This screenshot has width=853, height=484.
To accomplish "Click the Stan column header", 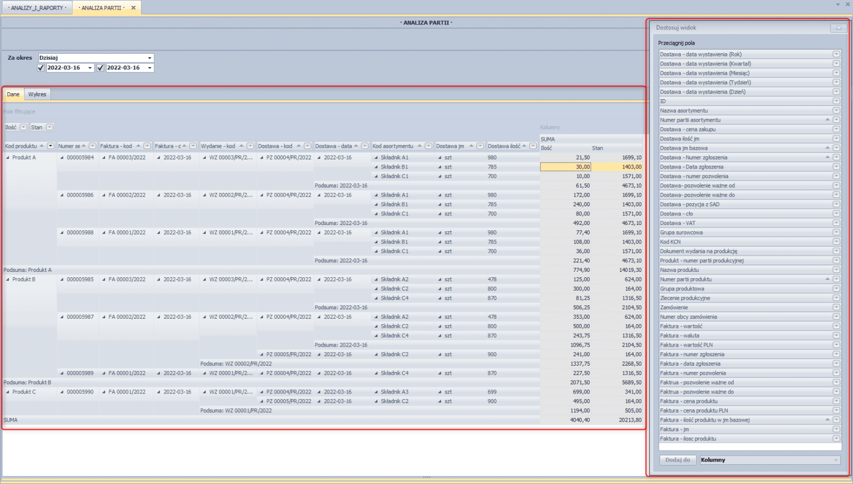I will 617,148.
